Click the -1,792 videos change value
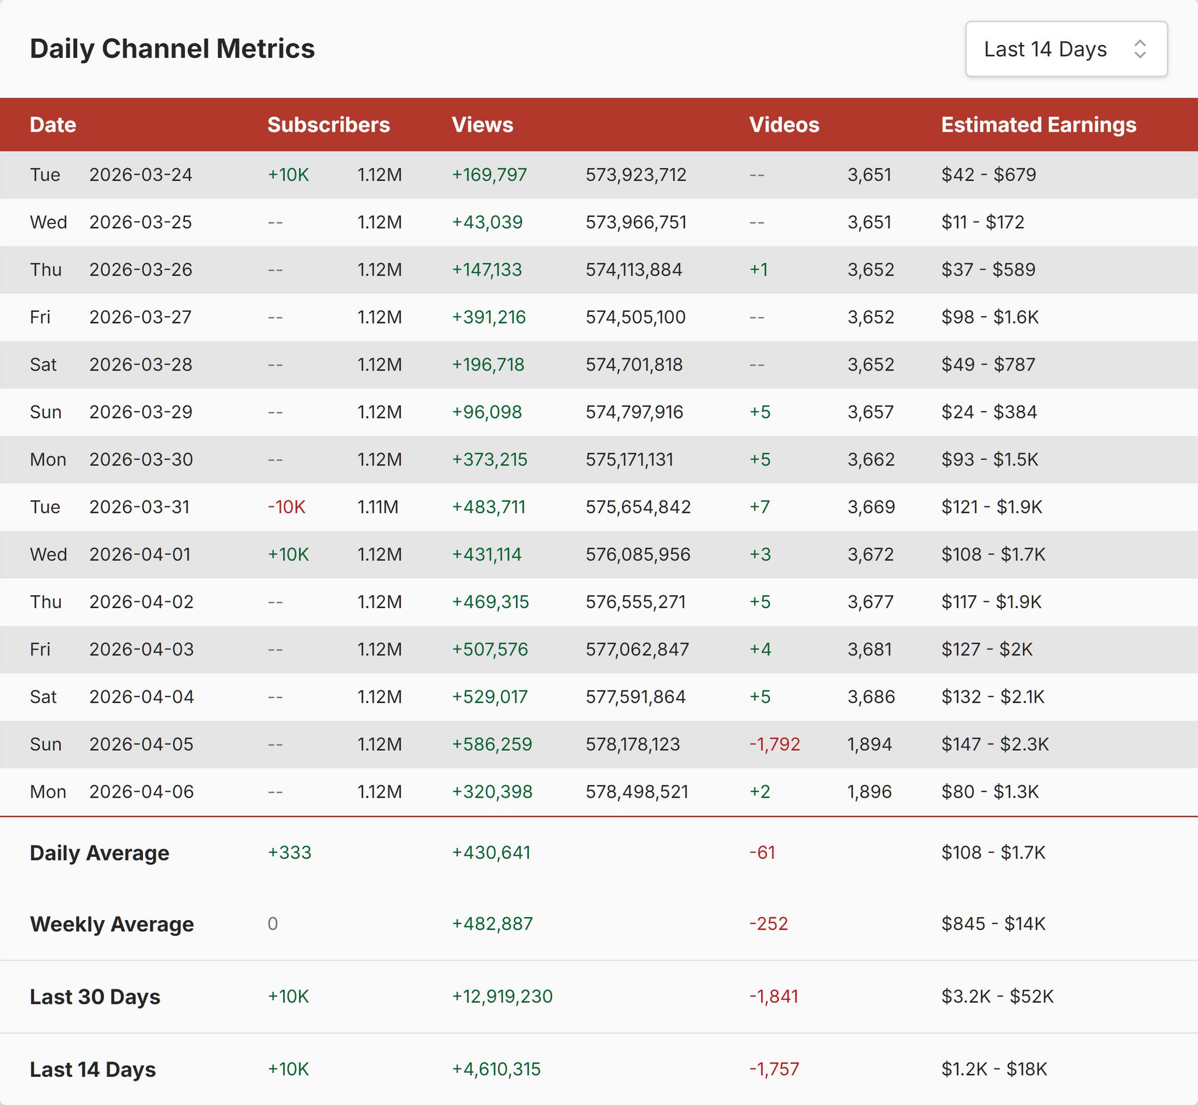 pos(774,744)
